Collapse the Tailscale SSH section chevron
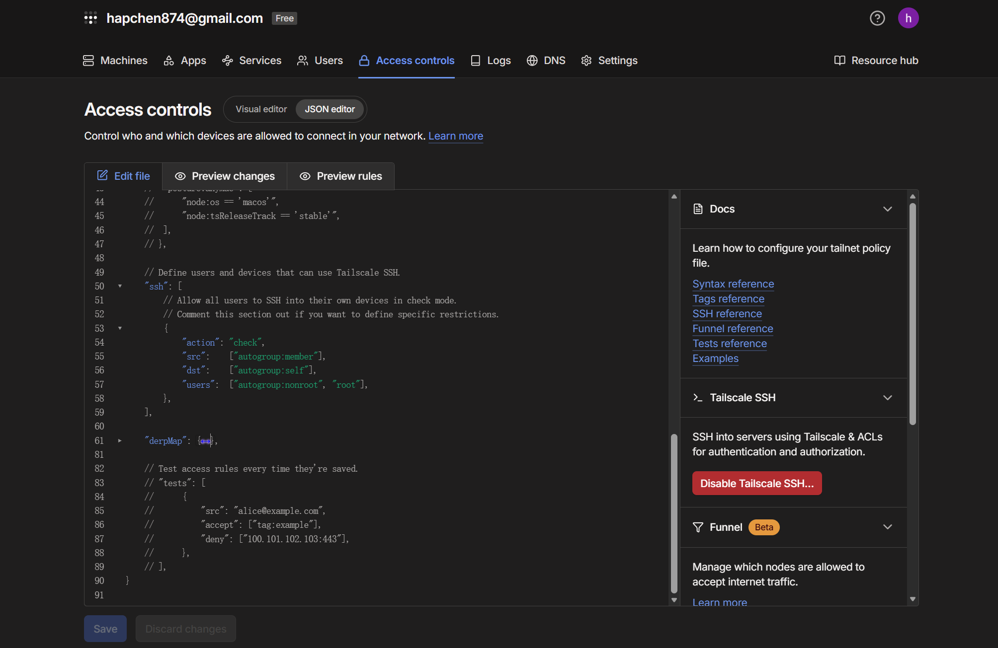Screen dimensions: 998x648 click(887, 398)
